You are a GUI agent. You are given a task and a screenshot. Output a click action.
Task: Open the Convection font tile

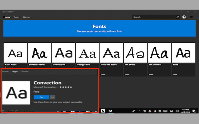(x=63, y=53)
